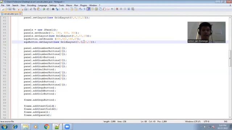Open the File menu

[3, 5]
